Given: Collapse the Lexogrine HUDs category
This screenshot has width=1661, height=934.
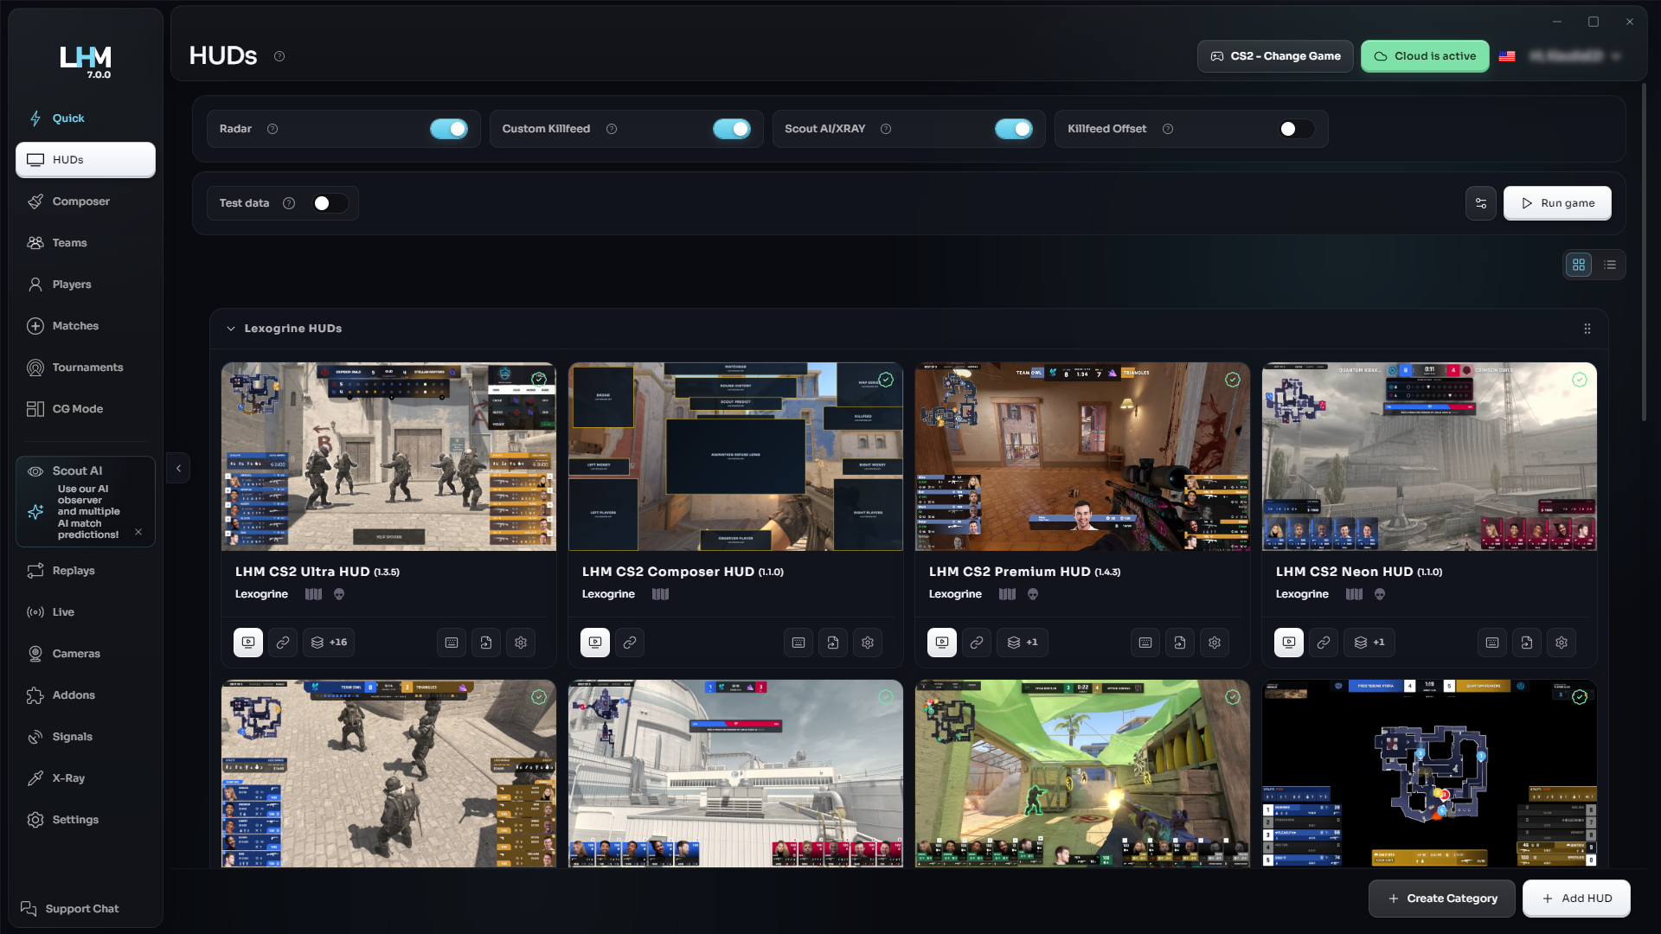Looking at the screenshot, I should click(231, 329).
